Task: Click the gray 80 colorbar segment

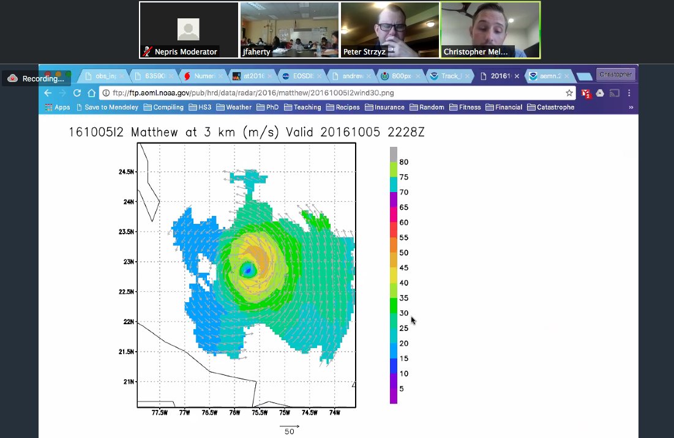Action: (393, 154)
